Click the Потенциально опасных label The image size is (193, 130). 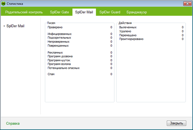pos(63,68)
